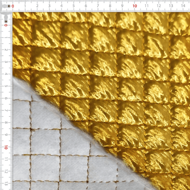Click the 3 mark on the left ruler
Image resolution: width=190 pixels, height=190 pixels.
pyautogui.click(x=6, y=62)
